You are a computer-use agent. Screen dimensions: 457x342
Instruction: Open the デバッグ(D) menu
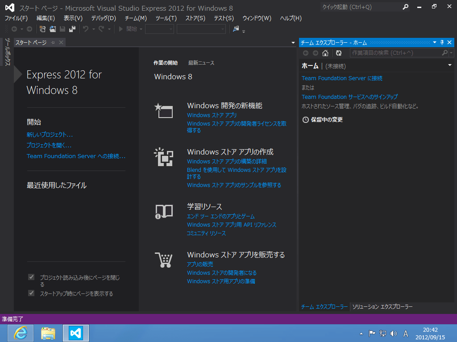click(x=104, y=18)
